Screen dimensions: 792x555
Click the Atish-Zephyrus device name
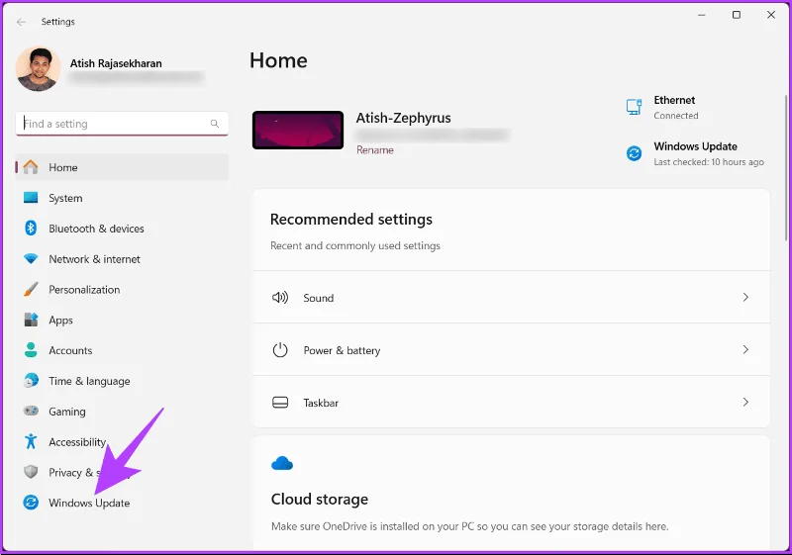pyautogui.click(x=404, y=118)
